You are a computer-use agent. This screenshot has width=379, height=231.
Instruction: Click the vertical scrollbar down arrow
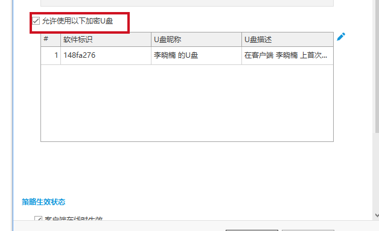click(x=377, y=215)
